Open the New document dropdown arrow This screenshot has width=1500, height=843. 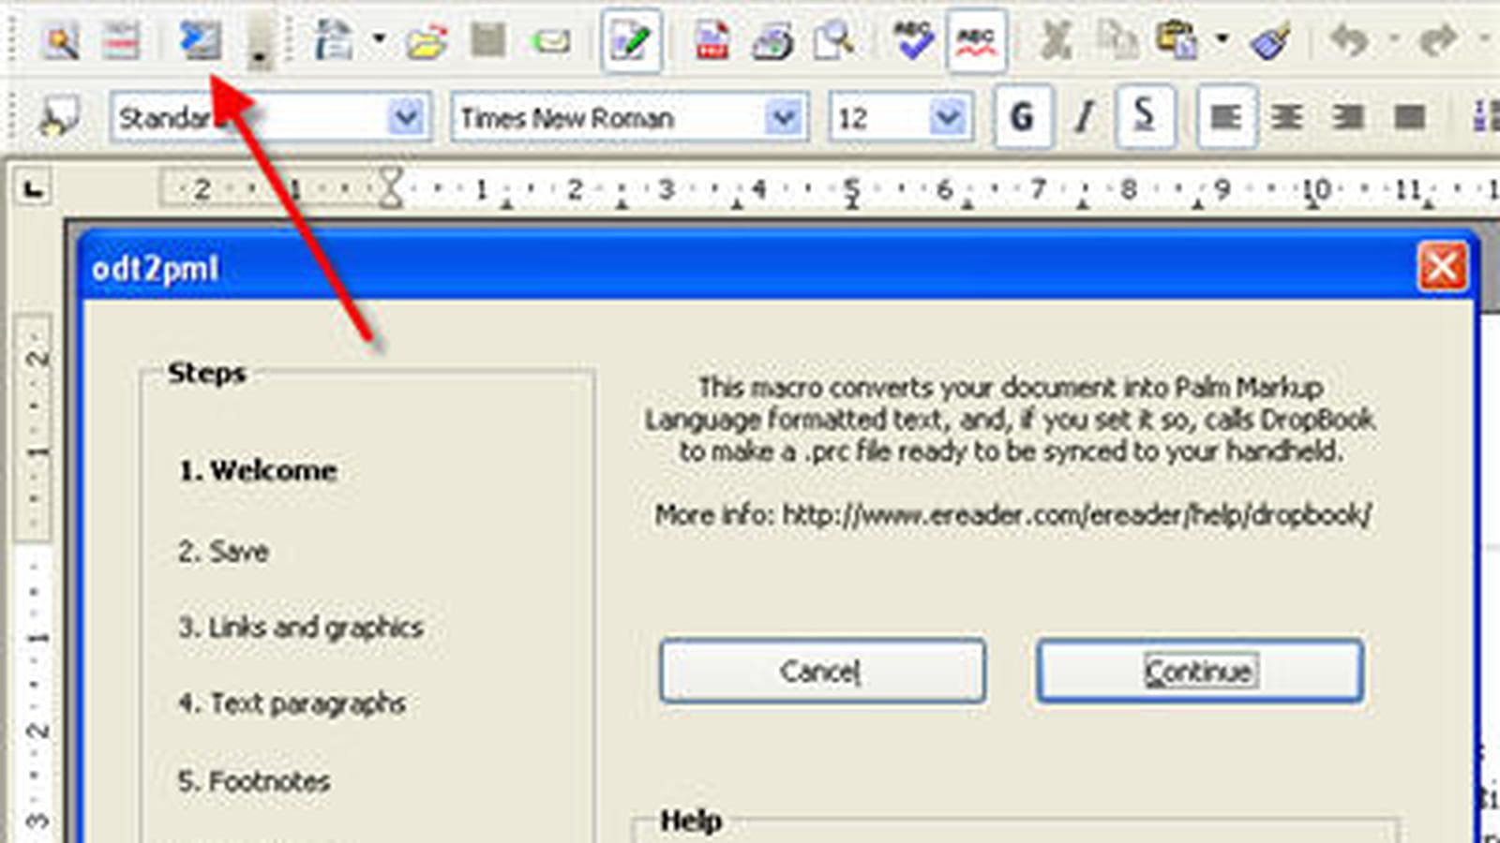(x=379, y=40)
